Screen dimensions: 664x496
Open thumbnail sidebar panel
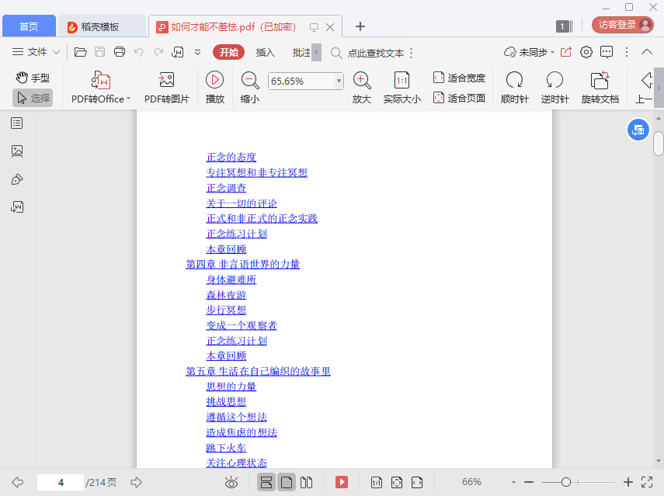pyautogui.click(x=17, y=151)
